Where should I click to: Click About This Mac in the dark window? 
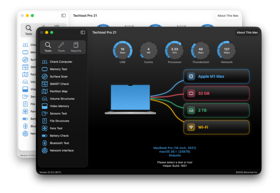click(247, 32)
